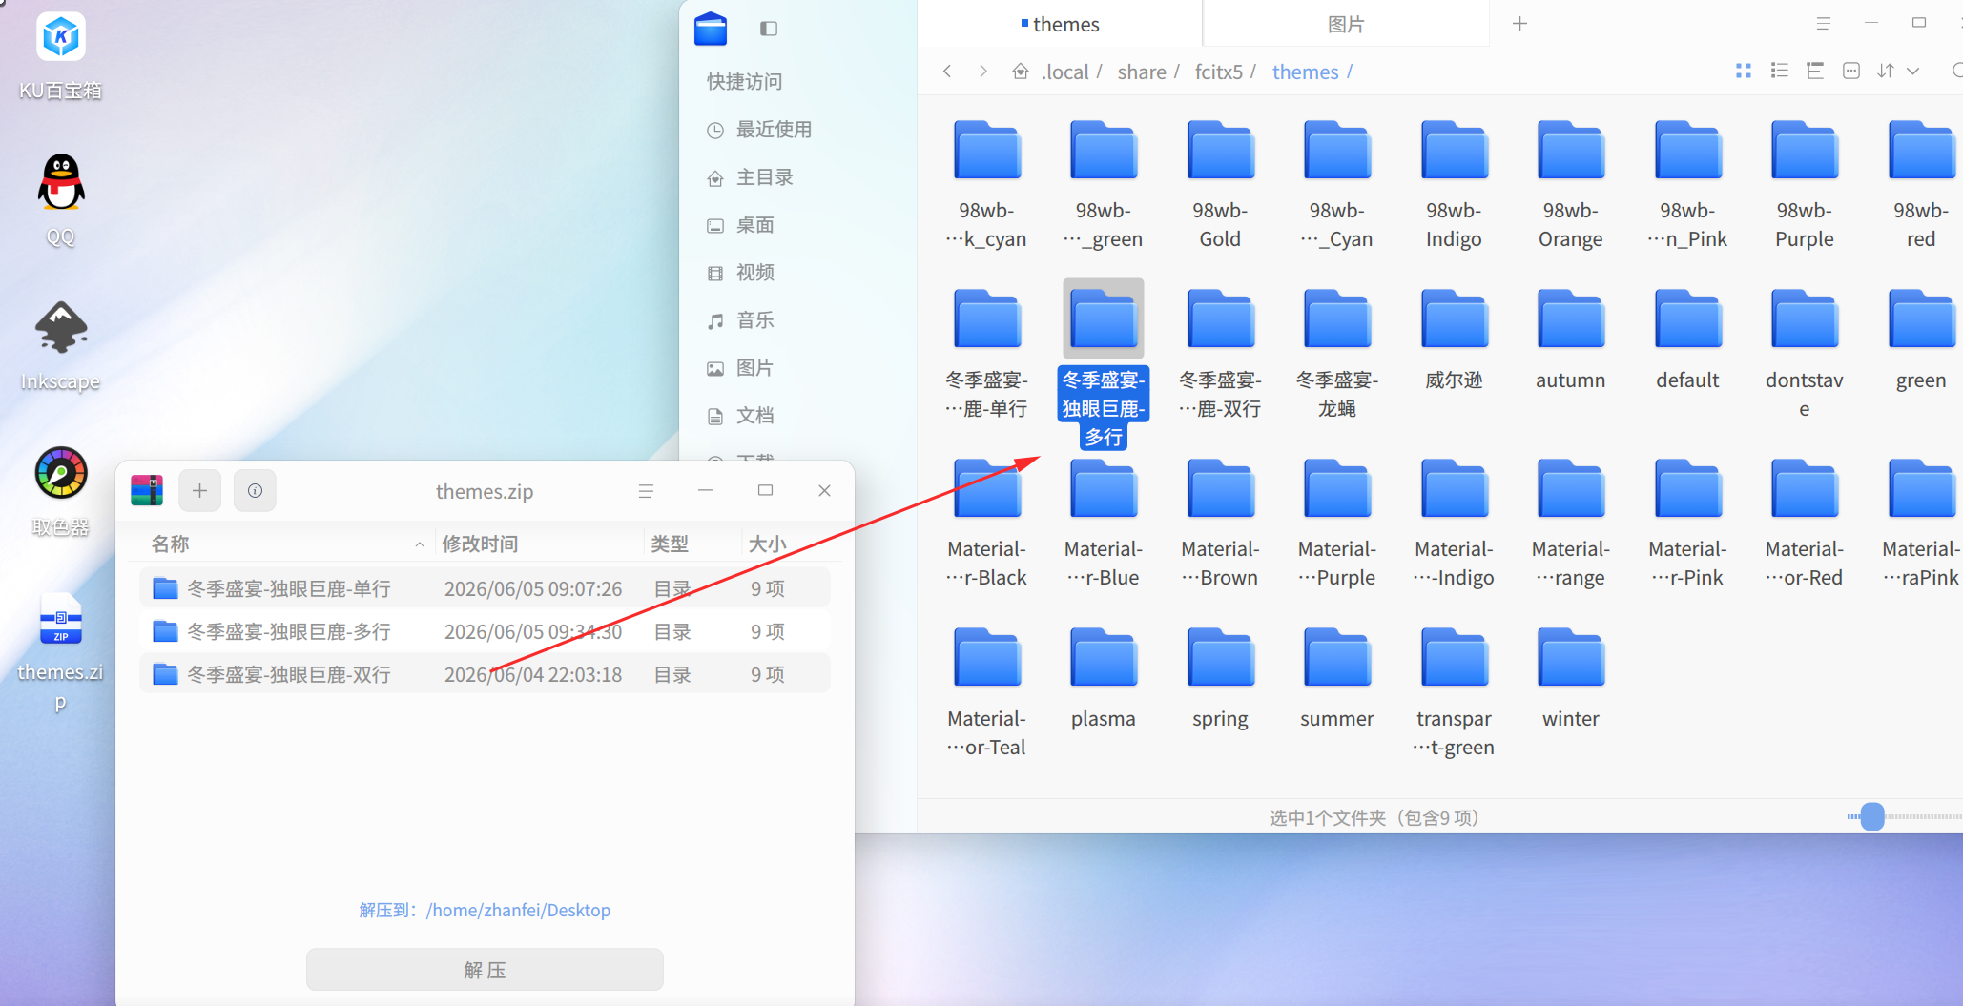Open a new tab with plus button
This screenshot has width=1963, height=1006.
click(1520, 24)
